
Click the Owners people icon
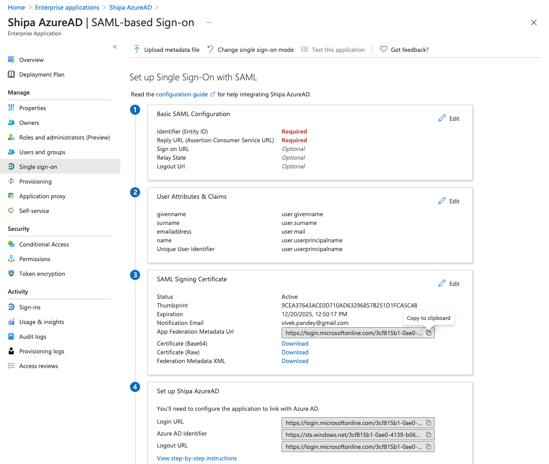pos(11,123)
